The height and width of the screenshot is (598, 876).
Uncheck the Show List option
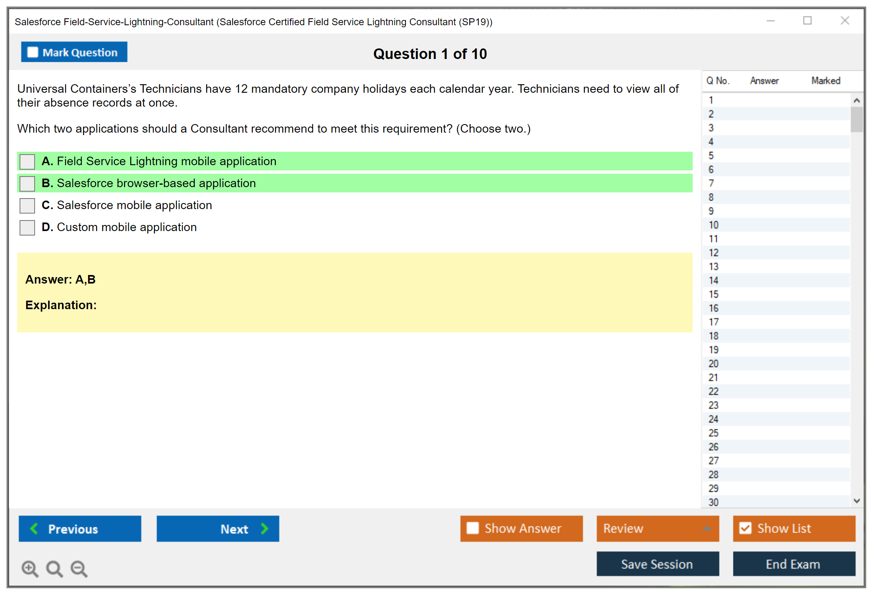(x=745, y=528)
